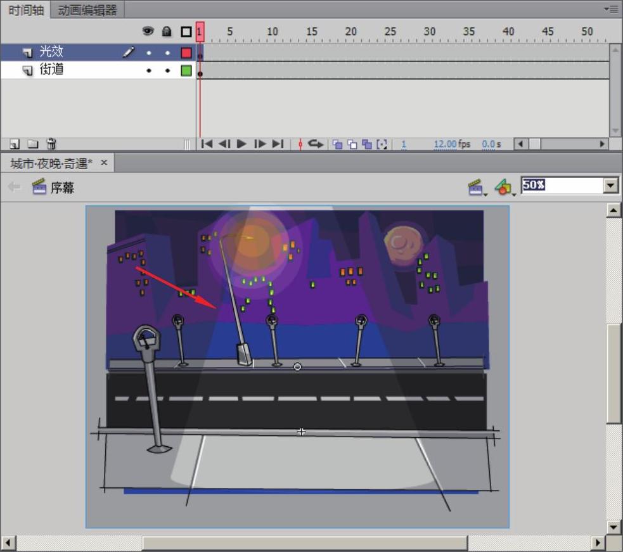Enable Onion Skin icon
623x552 pixels.
click(337, 144)
